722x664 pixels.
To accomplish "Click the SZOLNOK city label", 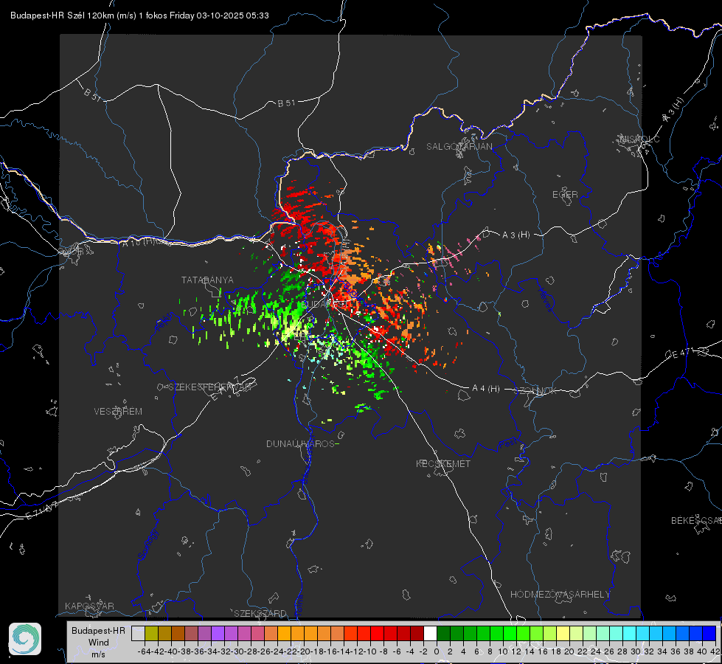I will (x=535, y=391).
